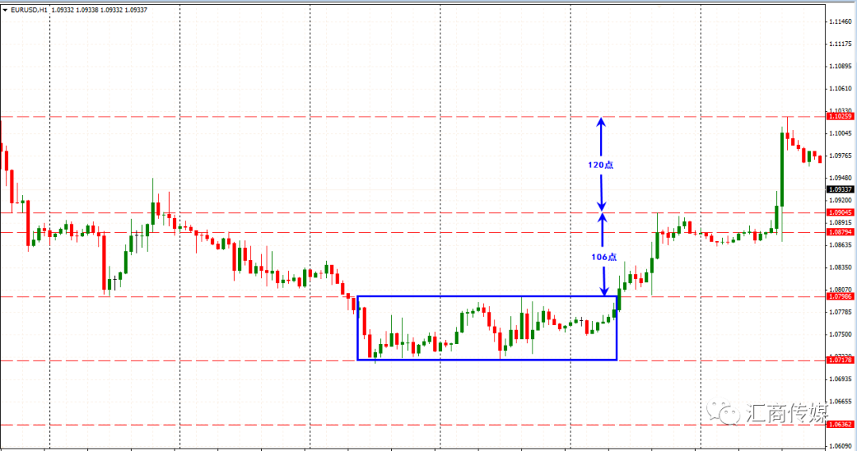Click the 1.07785 value on price axis
This screenshot has width=857, height=451.
click(x=840, y=311)
